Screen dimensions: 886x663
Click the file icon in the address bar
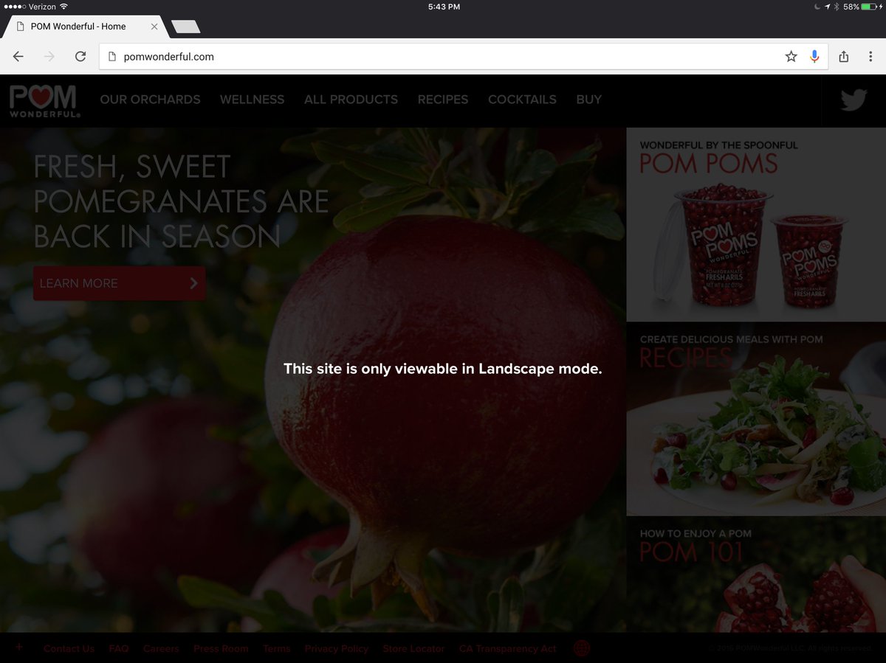click(112, 56)
